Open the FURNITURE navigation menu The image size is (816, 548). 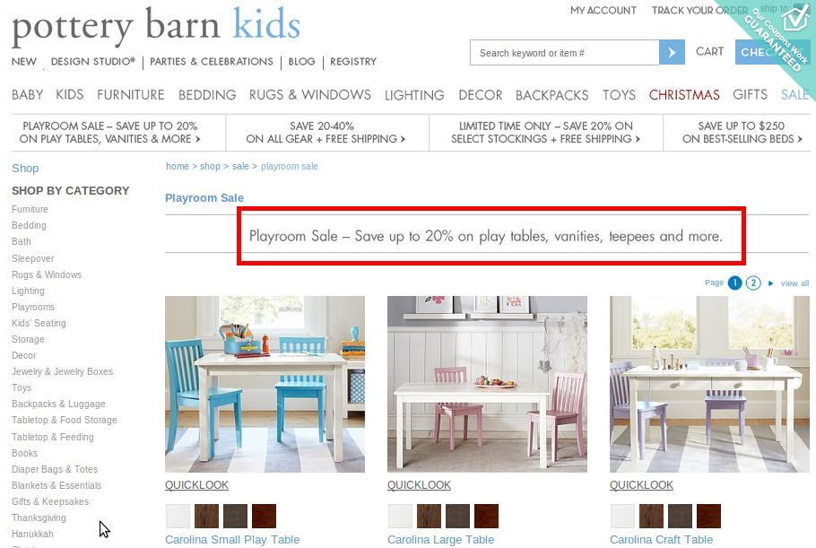click(x=131, y=95)
